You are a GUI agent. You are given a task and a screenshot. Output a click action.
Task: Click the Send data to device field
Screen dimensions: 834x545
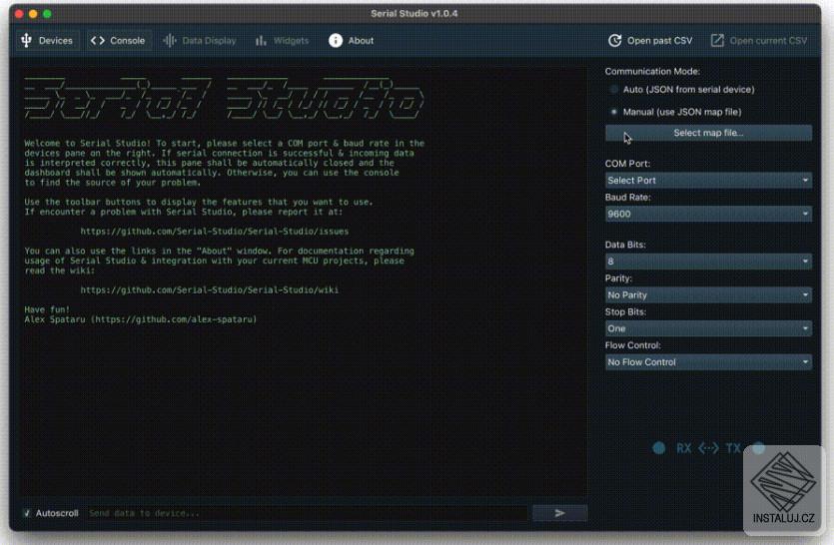point(307,513)
